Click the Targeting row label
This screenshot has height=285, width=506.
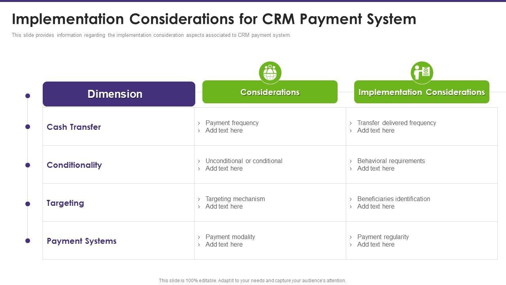click(65, 203)
